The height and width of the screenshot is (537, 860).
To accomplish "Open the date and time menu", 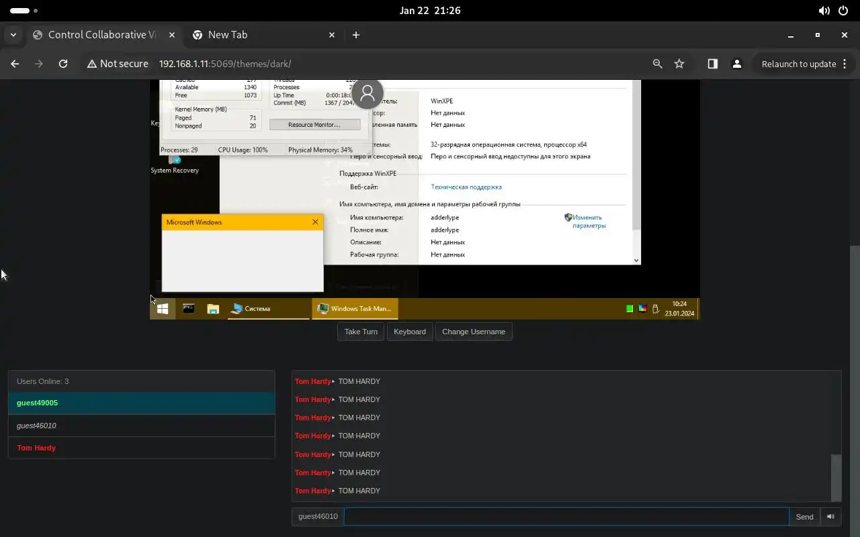I will click(x=430, y=11).
